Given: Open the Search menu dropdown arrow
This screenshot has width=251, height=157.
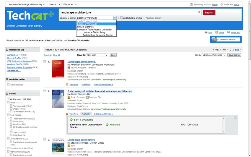Looking at the screenshot, I should point(59,4).
